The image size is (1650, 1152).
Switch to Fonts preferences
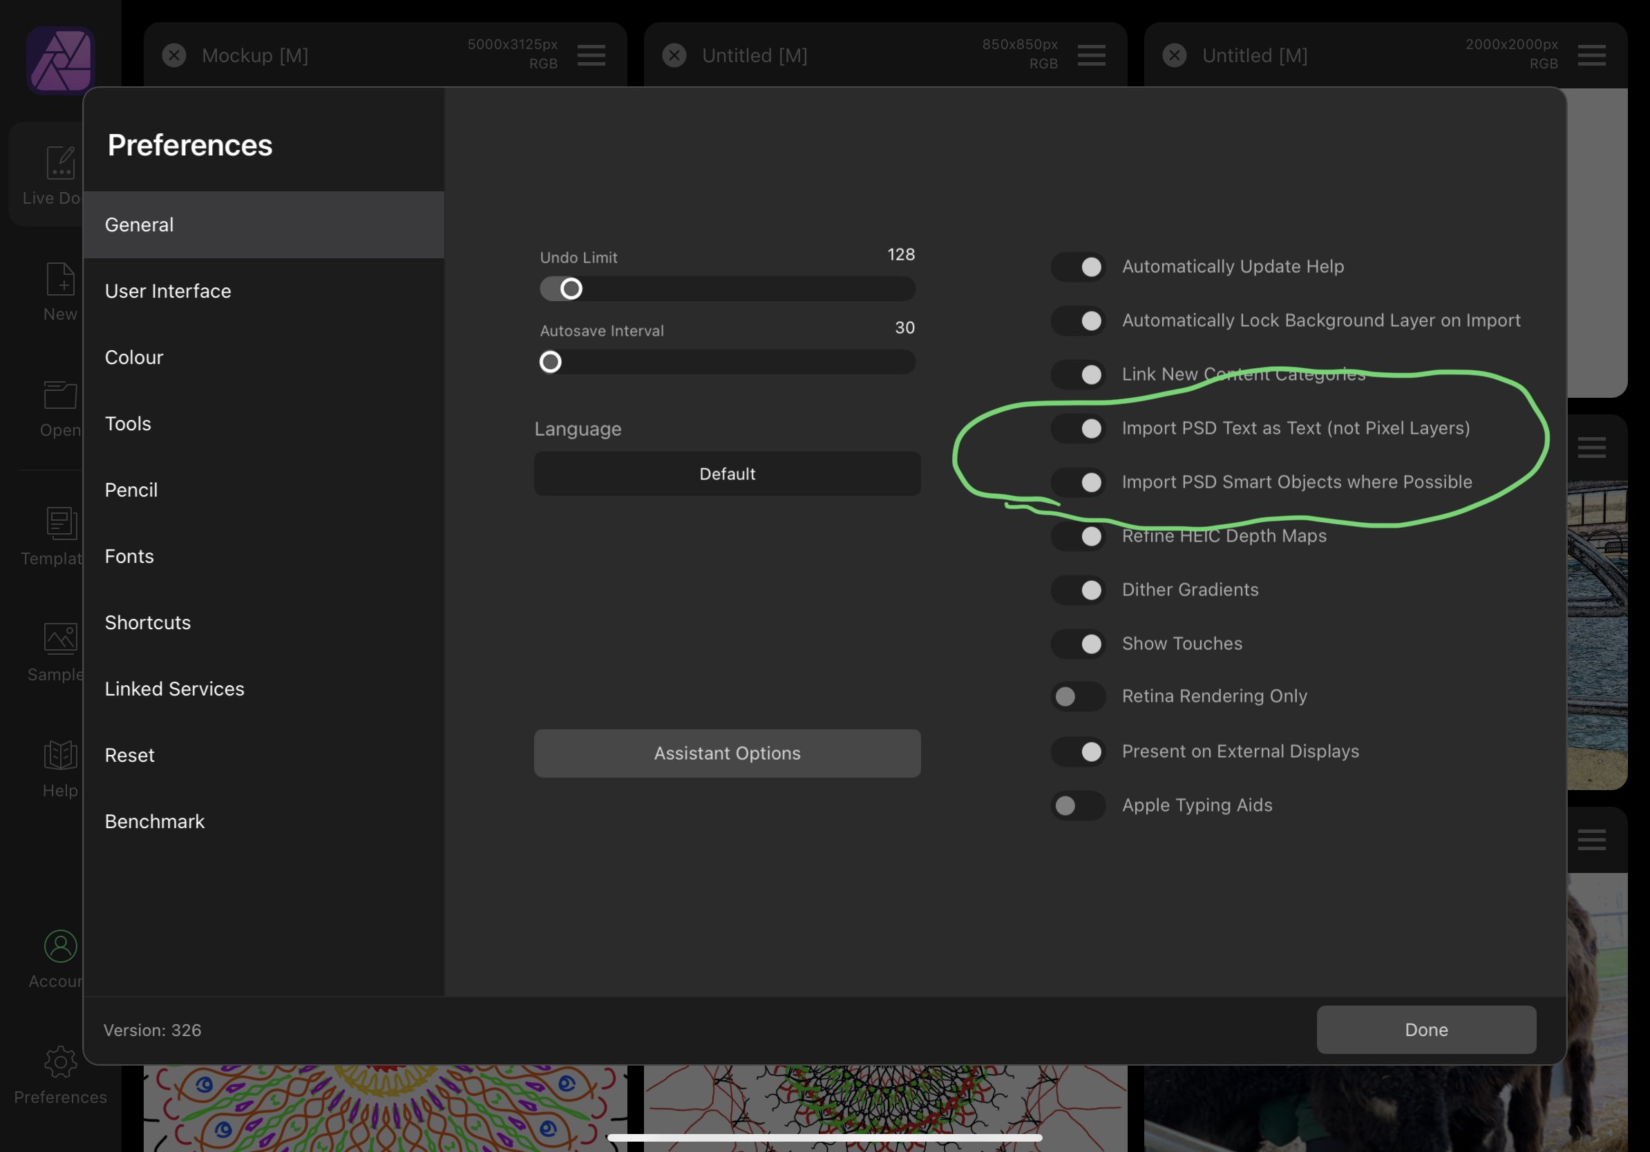point(264,557)
